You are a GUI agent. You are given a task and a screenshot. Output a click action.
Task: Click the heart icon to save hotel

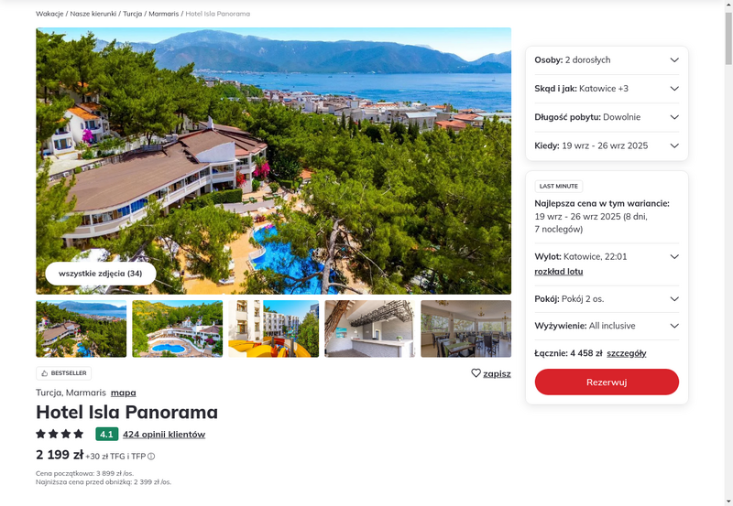coord(476,373)
